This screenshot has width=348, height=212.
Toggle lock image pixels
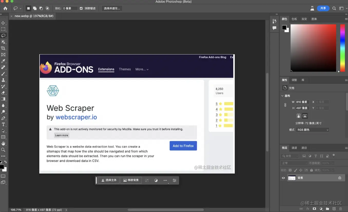click(295, 170)
